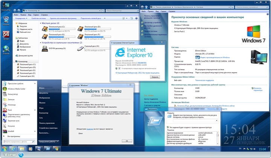Image resolution: width=271 pixels, height=158 pixels.
Task: Open Панель управления from Start menu
Action: pos(47,123)
